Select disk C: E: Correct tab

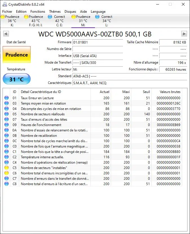(x=59, y=21)
